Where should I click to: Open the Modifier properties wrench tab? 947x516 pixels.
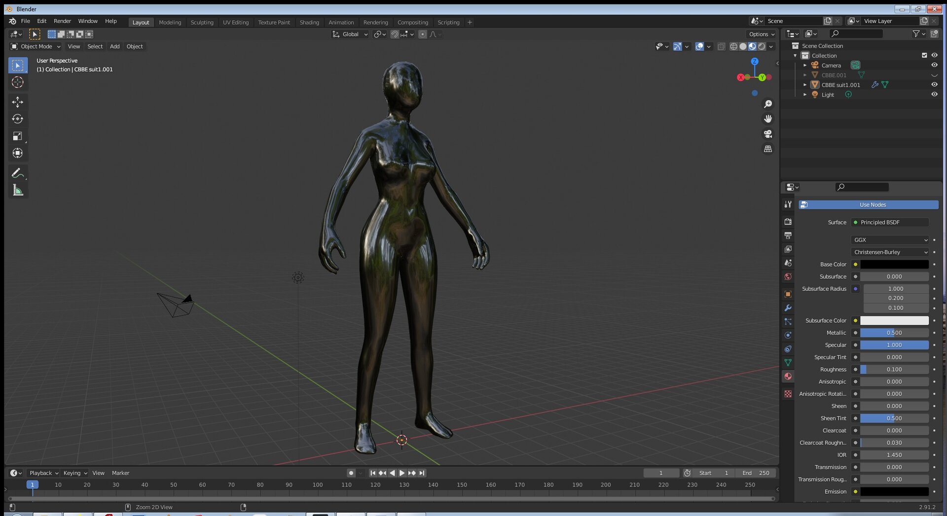click(788, 308)
